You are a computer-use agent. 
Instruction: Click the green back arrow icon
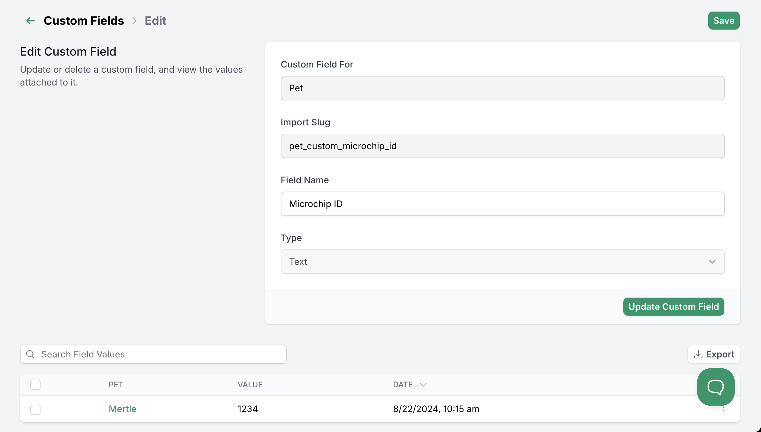coord(30,21)
